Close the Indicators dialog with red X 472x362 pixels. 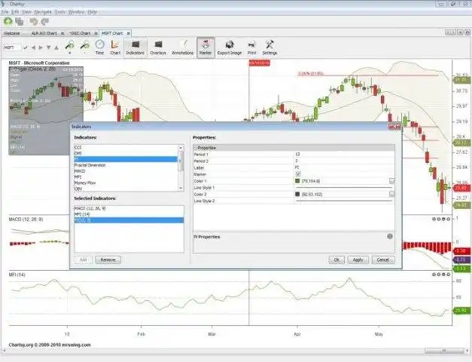394,127
